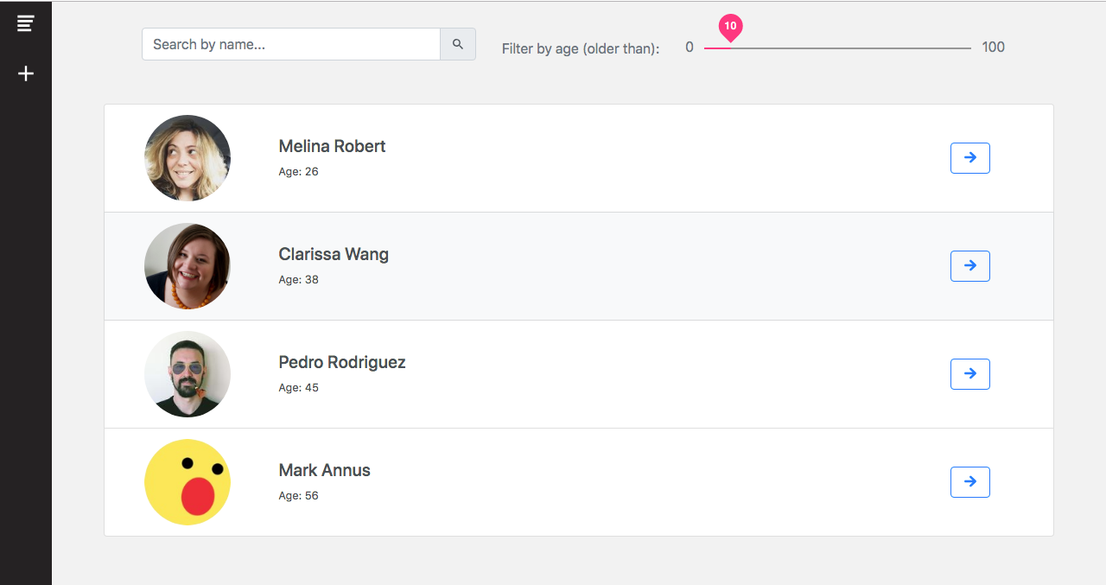Open Pedro Rodriguez's details arrow button
Viewport: 1106px width, 585px height.
point(969,374)
